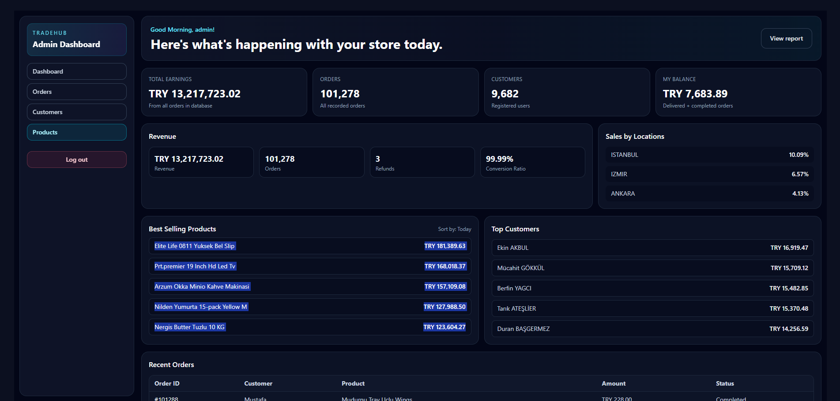The width and height of the screenshot is (840, 401).
Task: Click Total Earnings value TRY 13,217,723.02
Action: [x=195, y=94]
